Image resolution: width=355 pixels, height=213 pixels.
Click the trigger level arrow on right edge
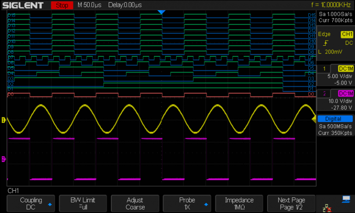[314, 119]
